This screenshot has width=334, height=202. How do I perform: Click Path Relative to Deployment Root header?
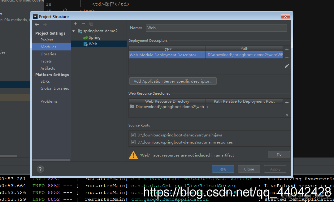pos(244,101)
